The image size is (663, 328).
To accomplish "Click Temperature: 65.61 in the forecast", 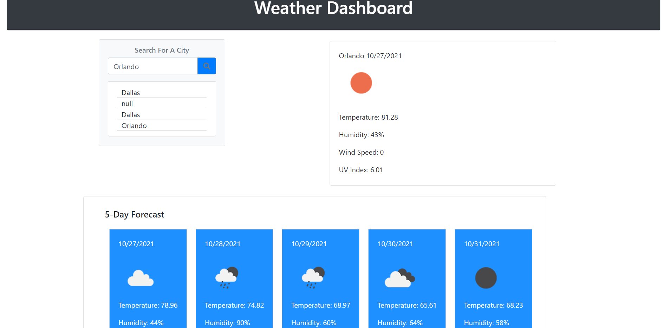I will pyautogui.click(x=407, y=305).
